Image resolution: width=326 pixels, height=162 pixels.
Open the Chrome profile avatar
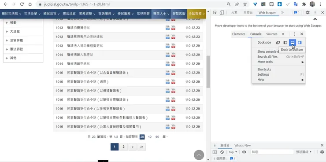click(312, 4)
